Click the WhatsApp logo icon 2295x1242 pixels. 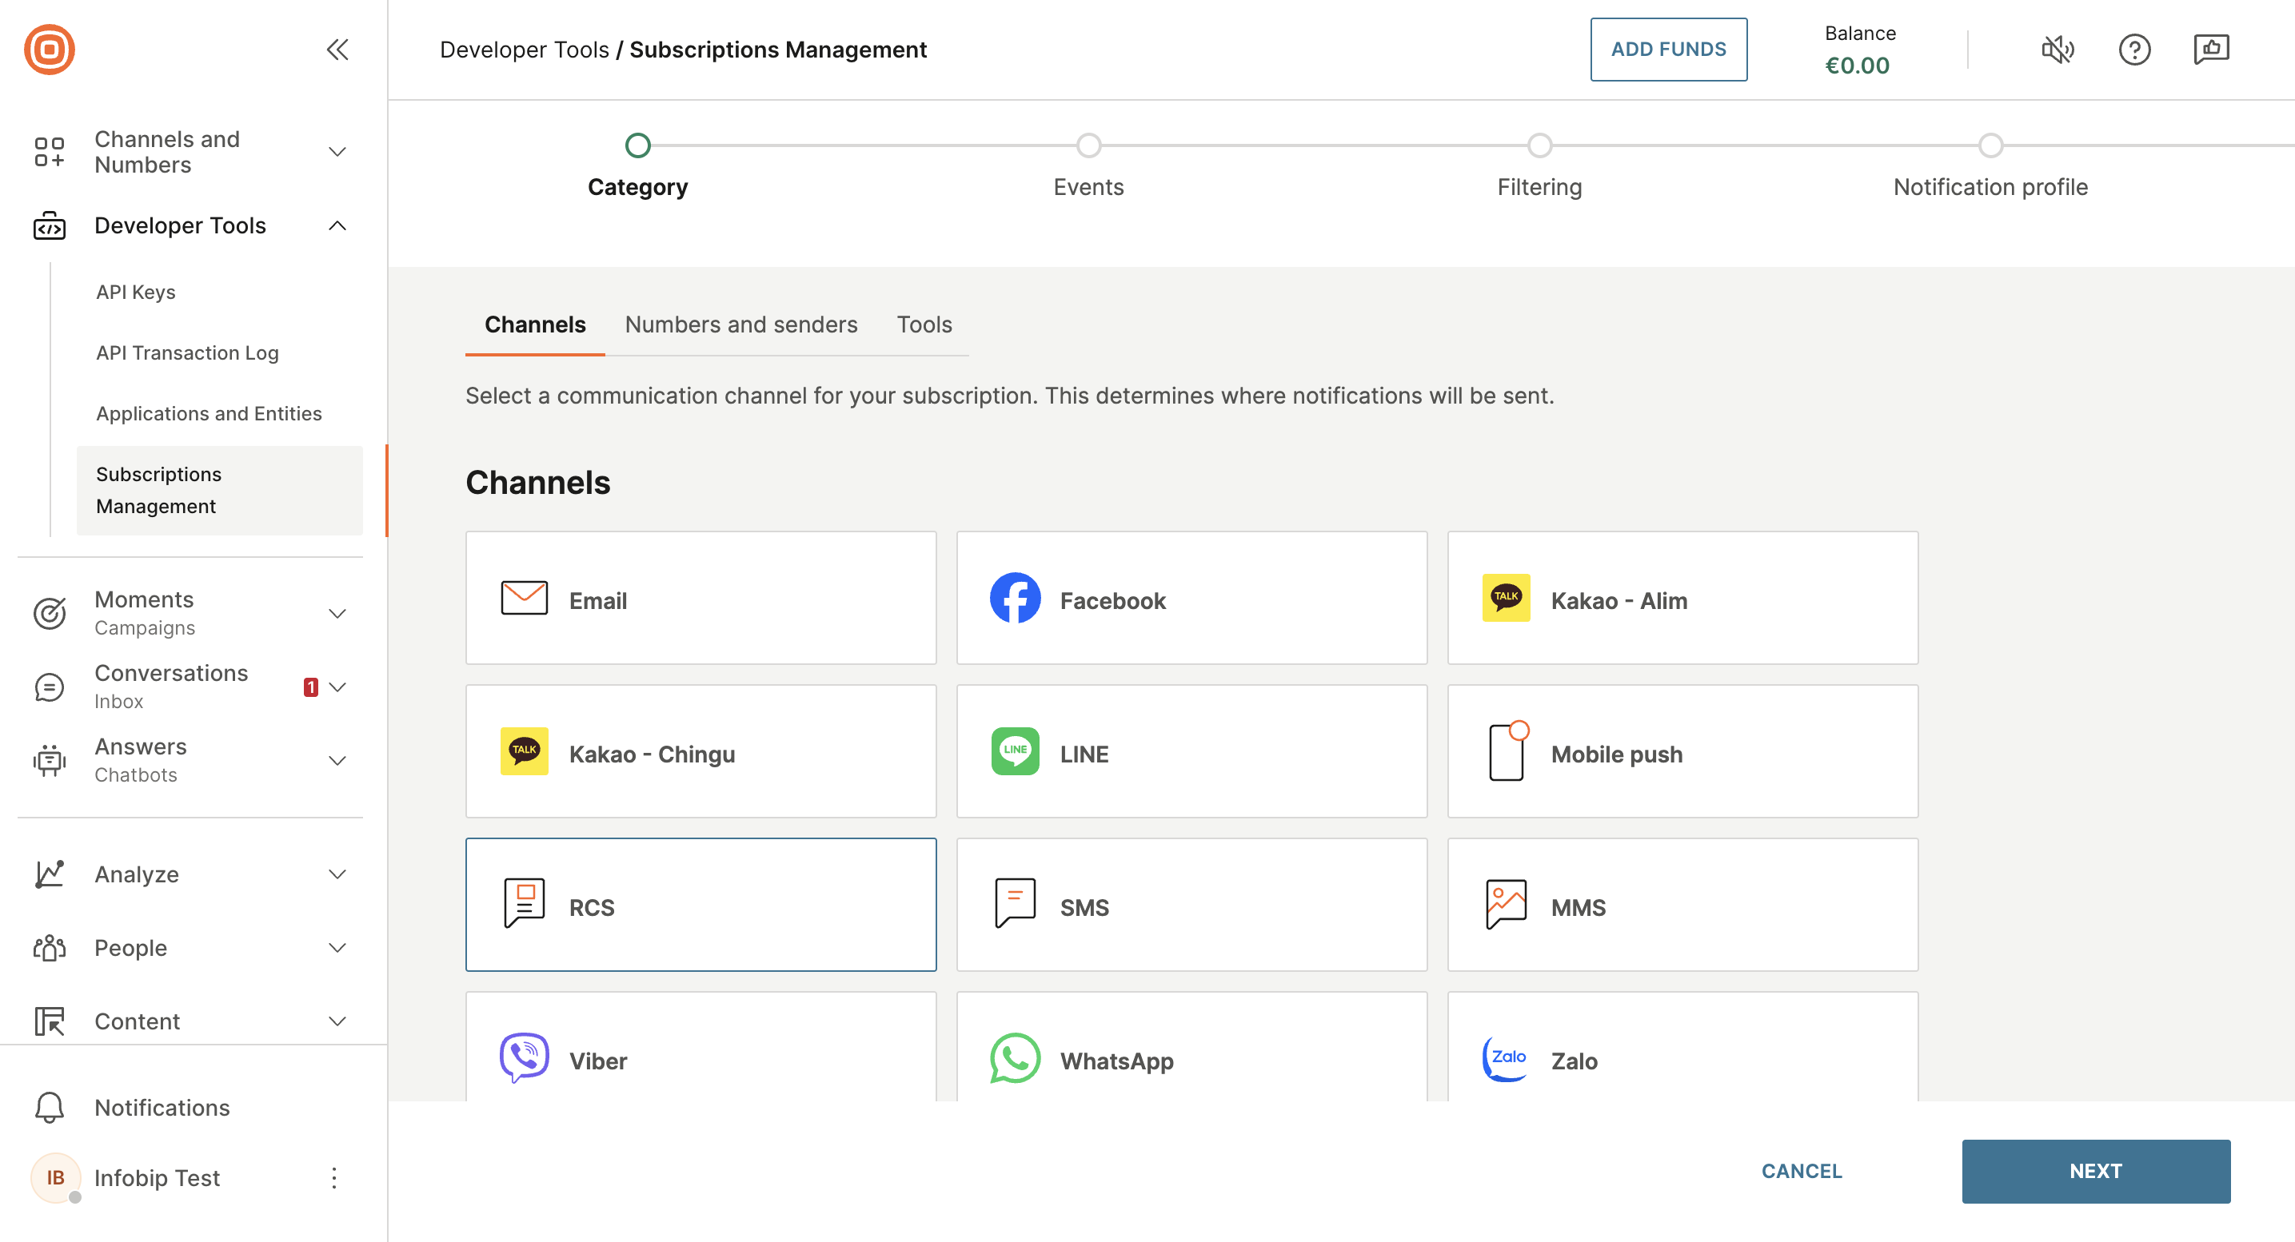[x=1015, y=1057]
